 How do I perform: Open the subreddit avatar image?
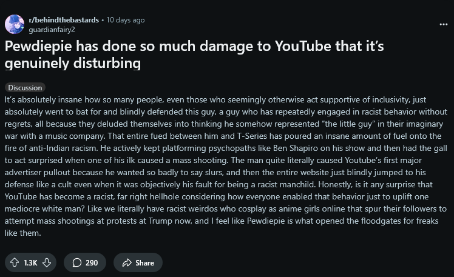click(x=15, y=24)
